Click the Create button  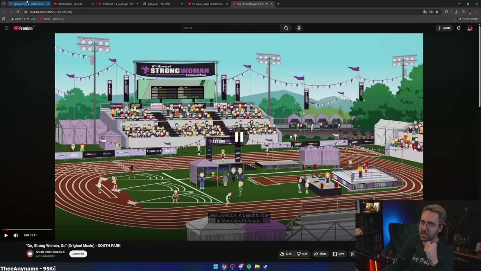point(444,28)
